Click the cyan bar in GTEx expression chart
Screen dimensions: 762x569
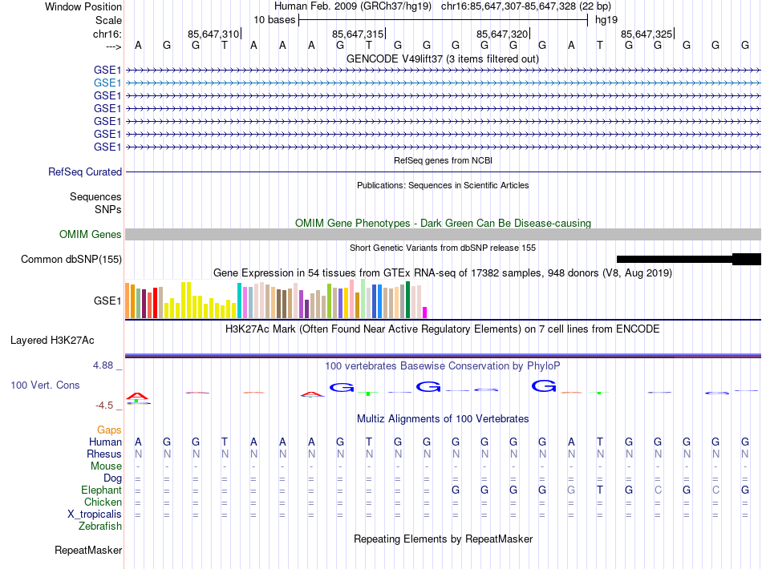(239, 301)
